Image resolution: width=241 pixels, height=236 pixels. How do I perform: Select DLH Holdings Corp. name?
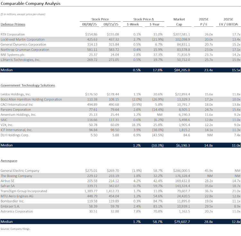(15, 135)
